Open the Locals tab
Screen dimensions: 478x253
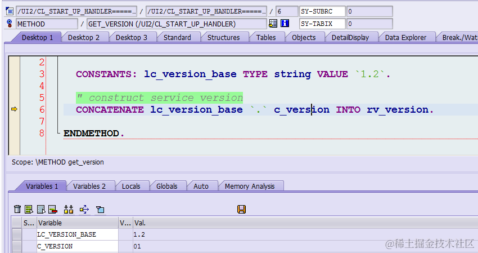pos(131,187)
